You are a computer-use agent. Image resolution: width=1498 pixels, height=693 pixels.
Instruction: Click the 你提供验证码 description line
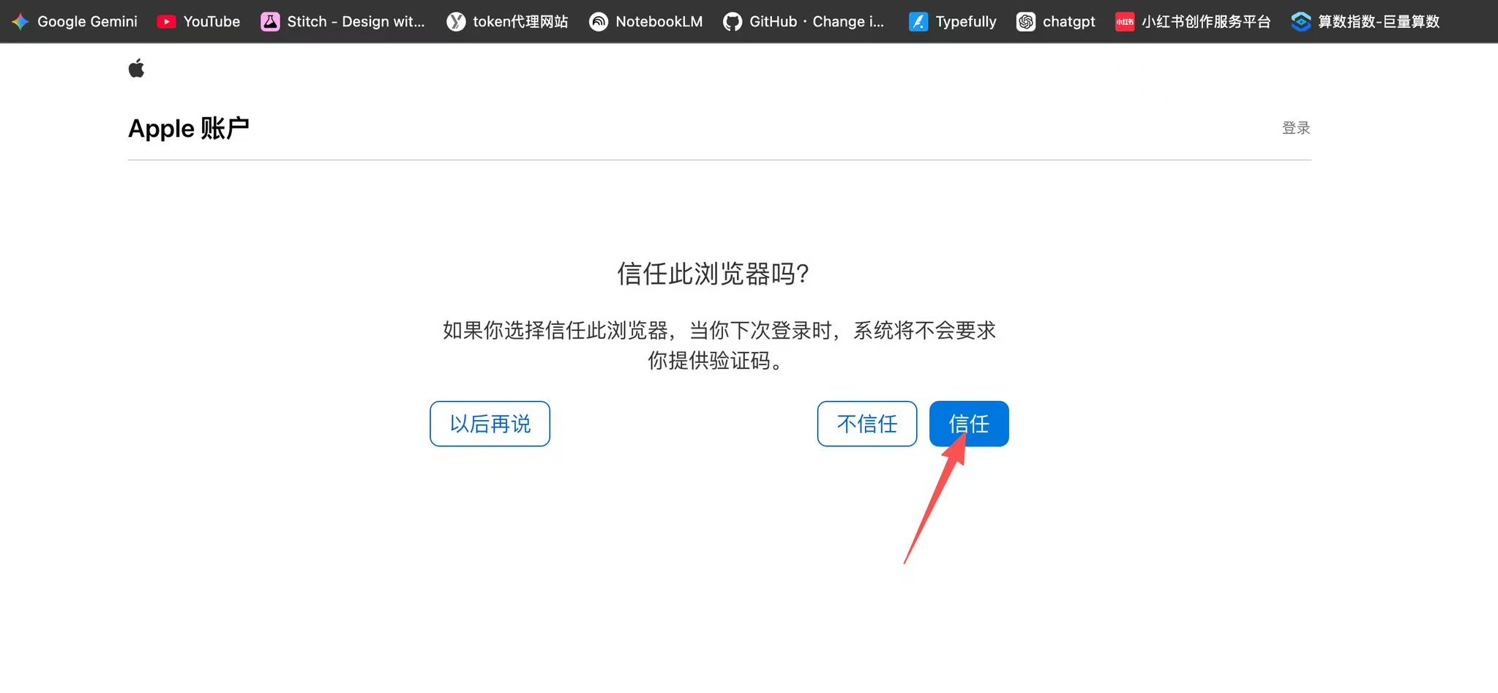[x=717, y=361]
